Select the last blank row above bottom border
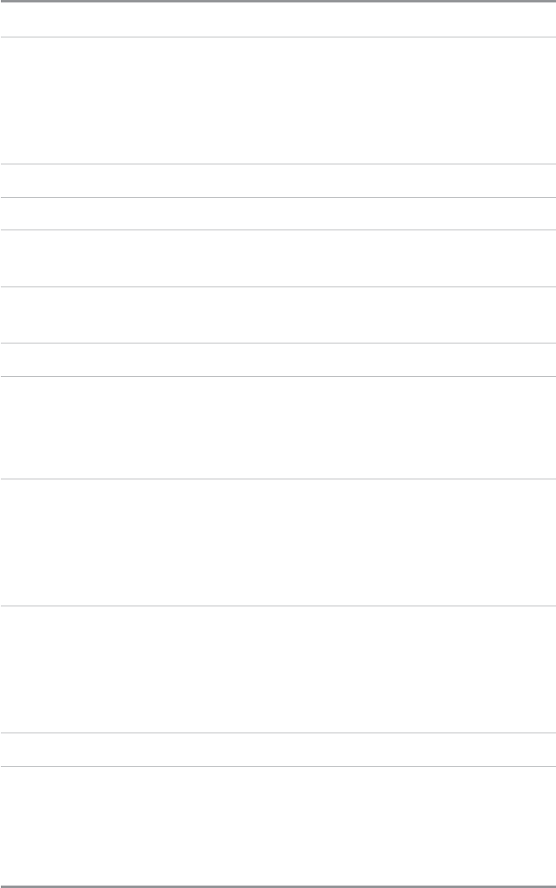The width and height of the screenshot is (556, 888). [x=278, y=825]
